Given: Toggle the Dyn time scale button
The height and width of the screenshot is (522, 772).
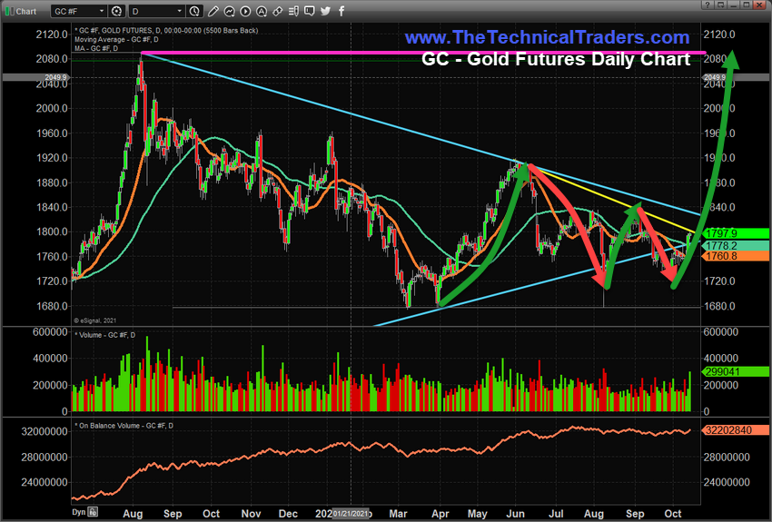Looking at the screenshot, I should tap(80, 512).
